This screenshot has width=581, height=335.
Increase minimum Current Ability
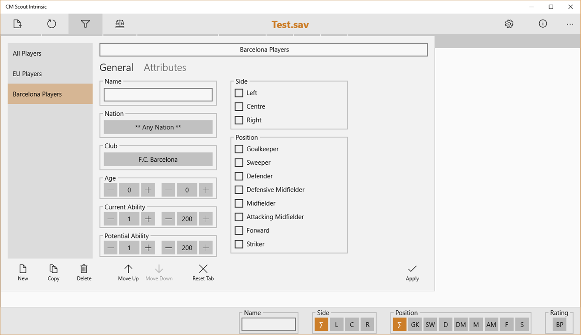pyautogui.click(x=148, y=219)
